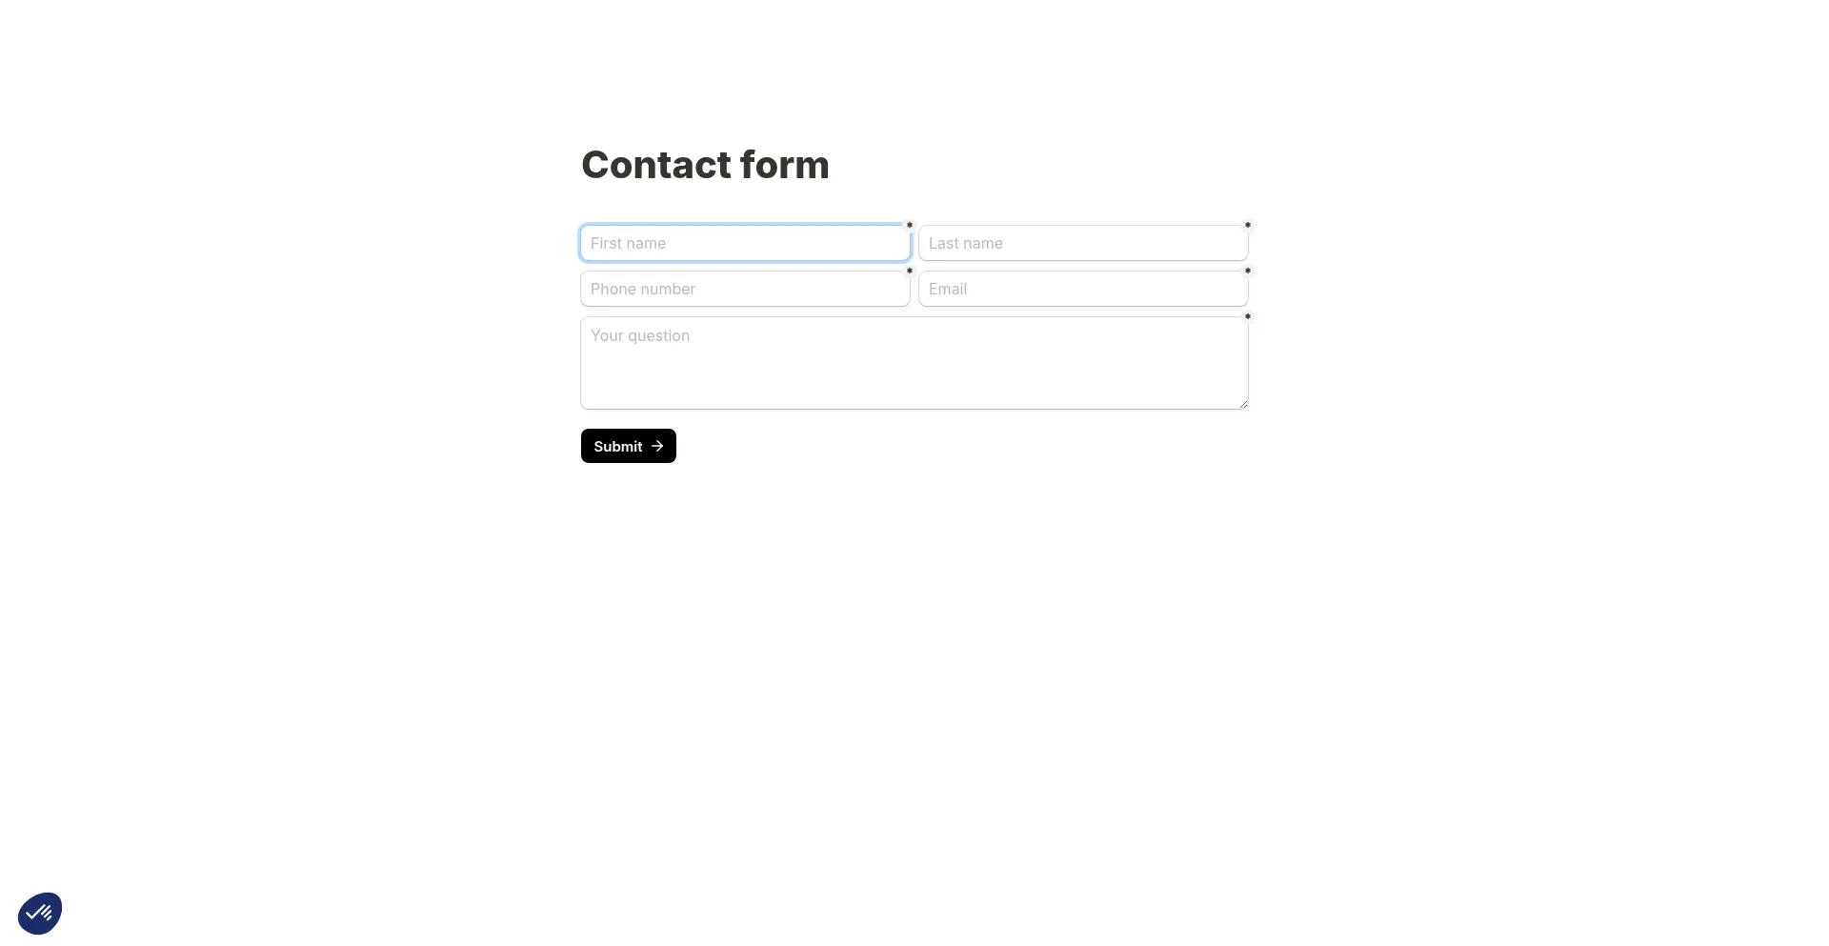1829x946 pixels.
Task: Click the Your question required asterisk
Action: [1248, 317]
